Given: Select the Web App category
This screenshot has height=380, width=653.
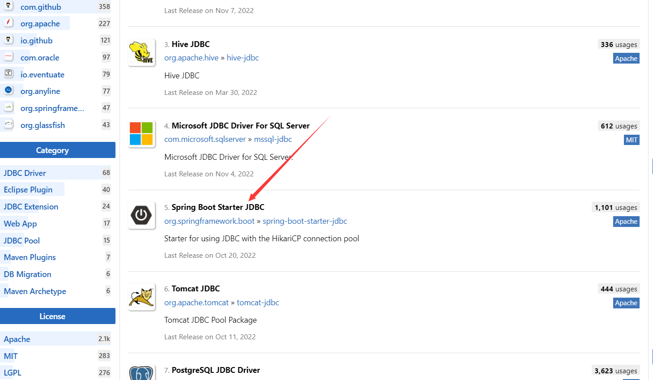Looking at the screenshot, I should (x=20, y=224).
